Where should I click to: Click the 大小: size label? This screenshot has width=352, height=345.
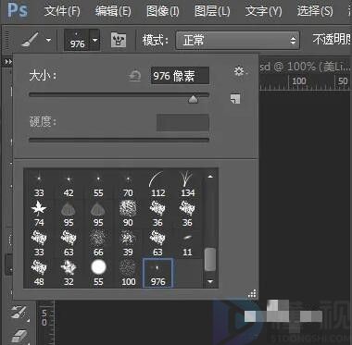(x=44, y=76)
